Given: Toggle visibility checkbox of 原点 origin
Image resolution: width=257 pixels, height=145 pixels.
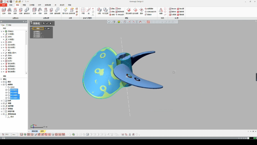Looking at the screenshot, I should click(x=6, y=117).
